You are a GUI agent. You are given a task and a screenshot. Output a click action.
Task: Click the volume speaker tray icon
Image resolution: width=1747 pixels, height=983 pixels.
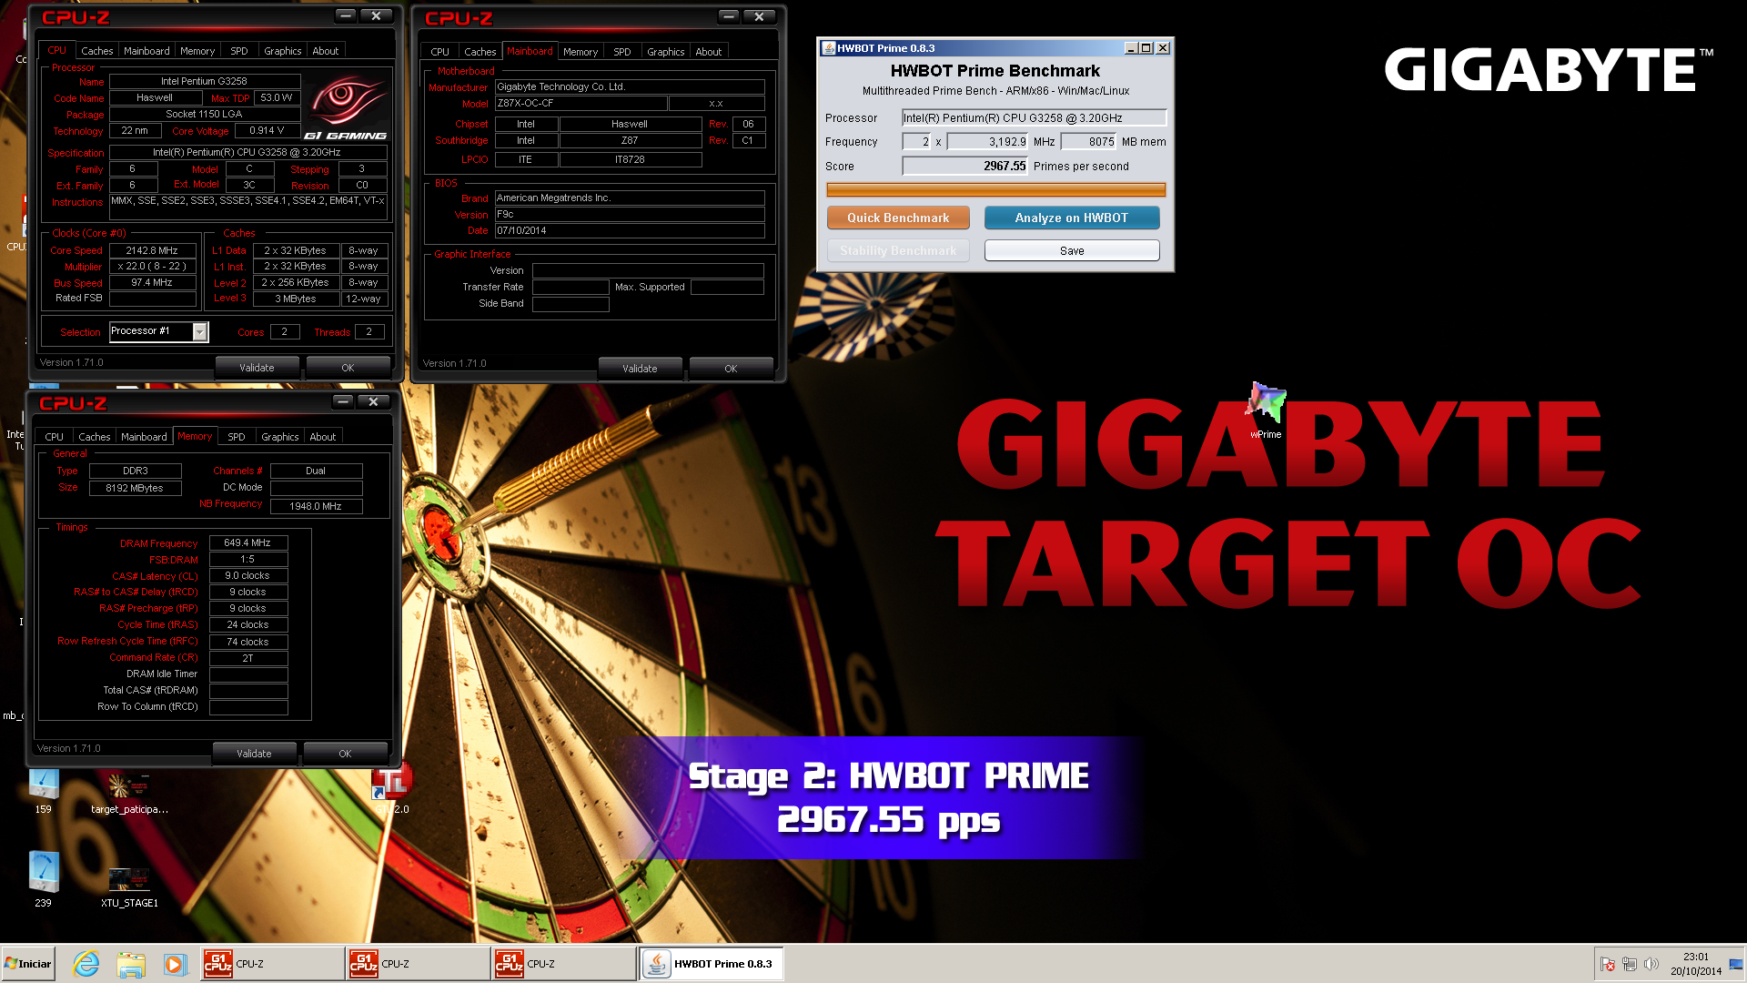pyautogui.click(x=1651, y=964)
